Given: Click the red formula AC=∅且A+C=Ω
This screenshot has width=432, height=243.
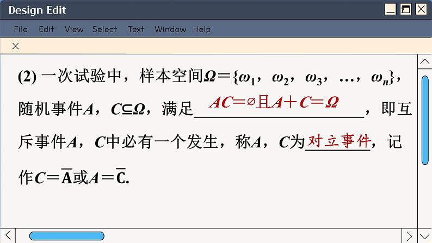Looking at the screenshot, I should tap(274, 102).
